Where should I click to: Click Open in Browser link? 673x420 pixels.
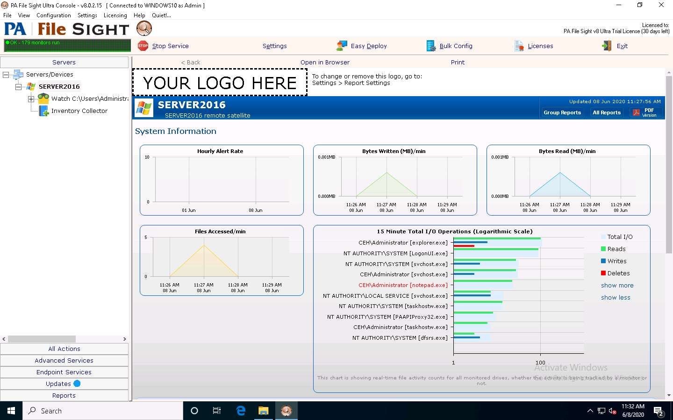[x=325, y=62]
